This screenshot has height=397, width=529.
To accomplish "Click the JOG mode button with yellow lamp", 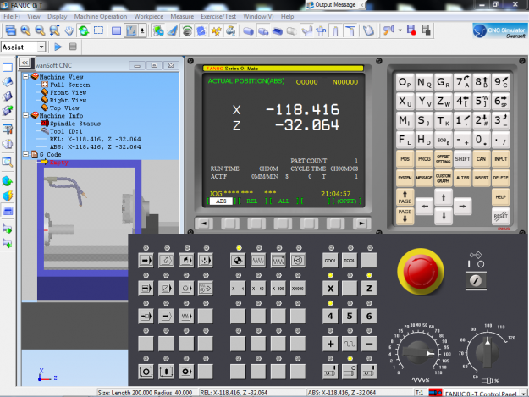I will 238,261.
